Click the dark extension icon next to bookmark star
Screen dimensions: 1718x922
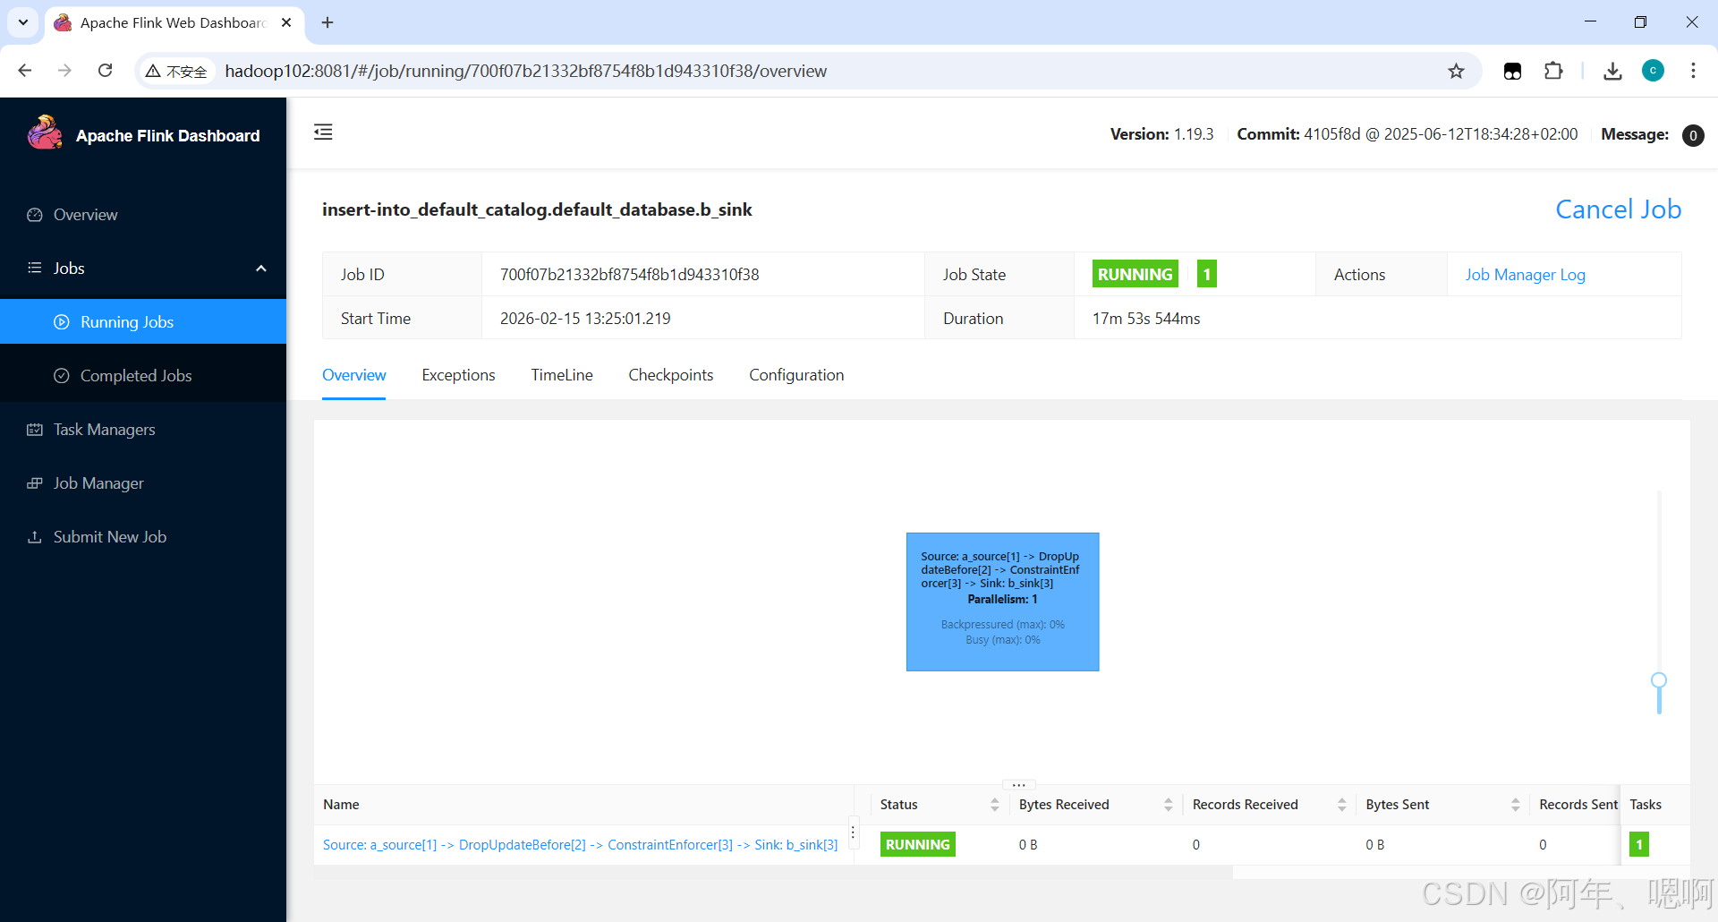pos(1512,71)
